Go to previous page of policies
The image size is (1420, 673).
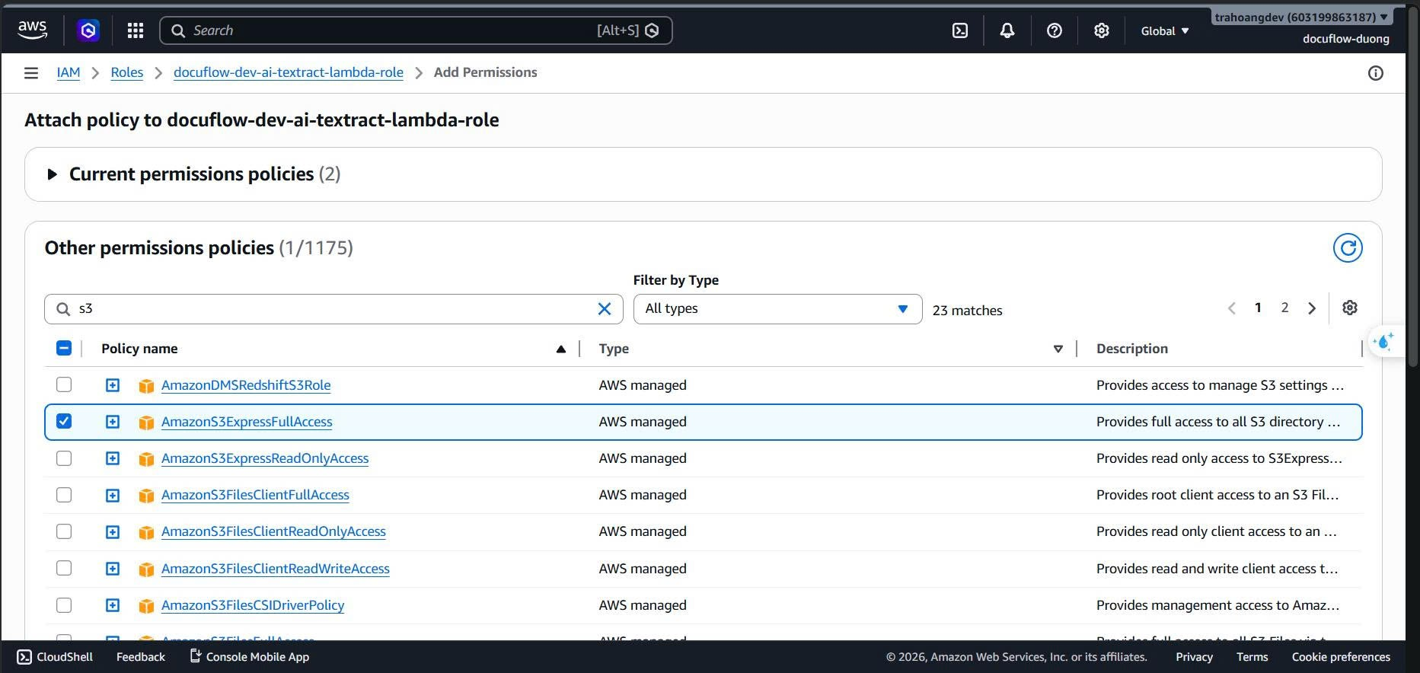[x=1232, y=308]
